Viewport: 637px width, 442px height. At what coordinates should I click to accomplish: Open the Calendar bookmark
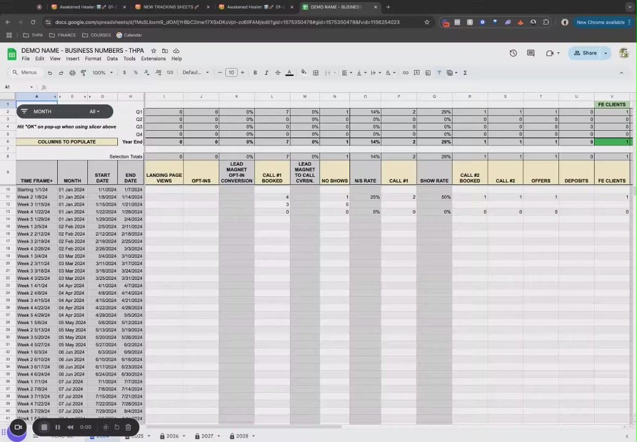(129, 36)
